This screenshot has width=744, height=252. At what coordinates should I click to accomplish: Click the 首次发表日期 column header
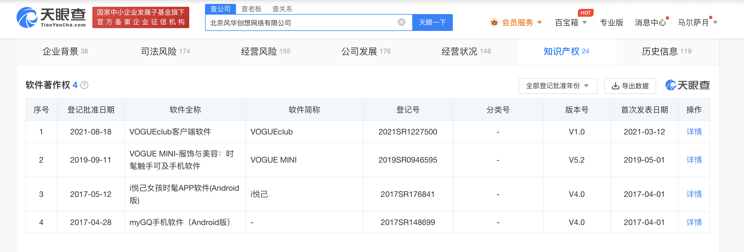pos(644,110)
